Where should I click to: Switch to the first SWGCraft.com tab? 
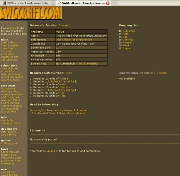[x=26, y=3]
